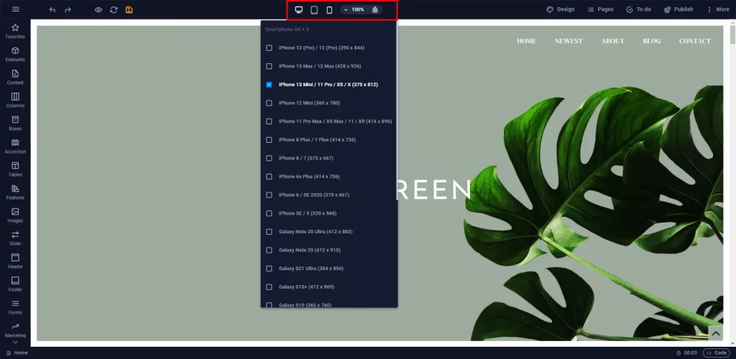
Task: Switch to desktop view icon
Action: [x=298, y=10]
